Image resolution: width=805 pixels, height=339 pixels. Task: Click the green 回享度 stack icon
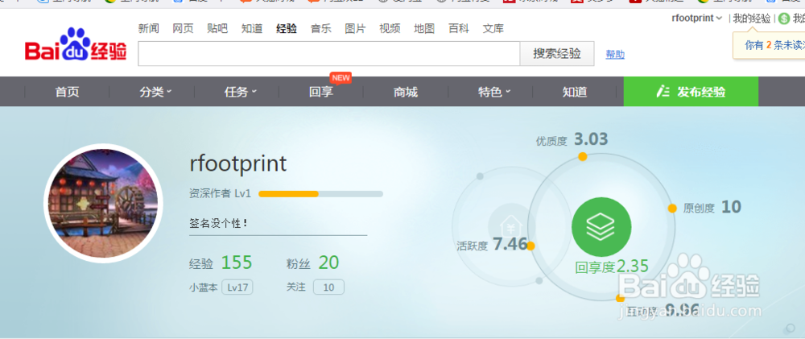point(601,226)
